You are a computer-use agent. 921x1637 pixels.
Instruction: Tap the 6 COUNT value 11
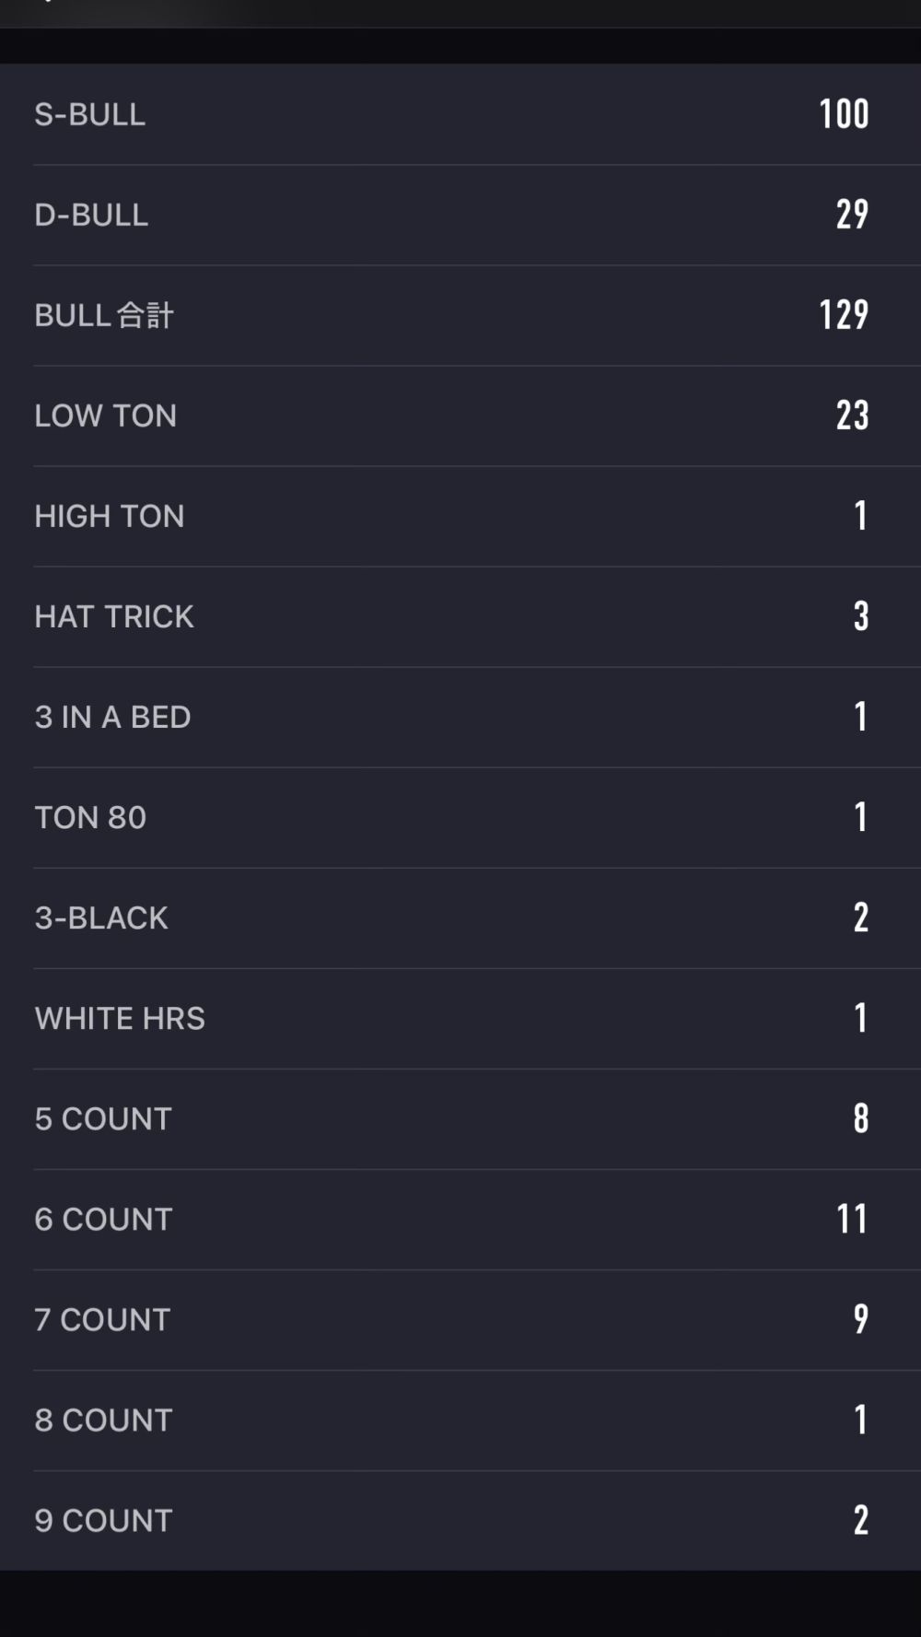pos(852,1219)
